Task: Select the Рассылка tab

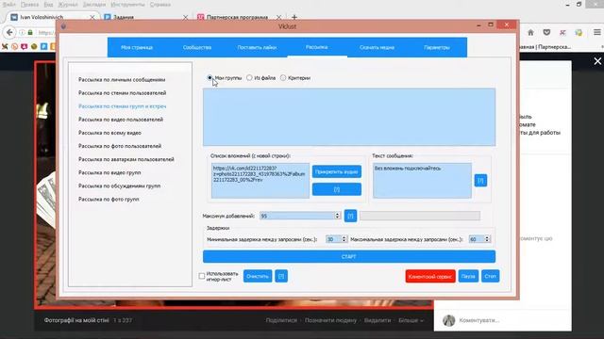Action: [317, 47]
